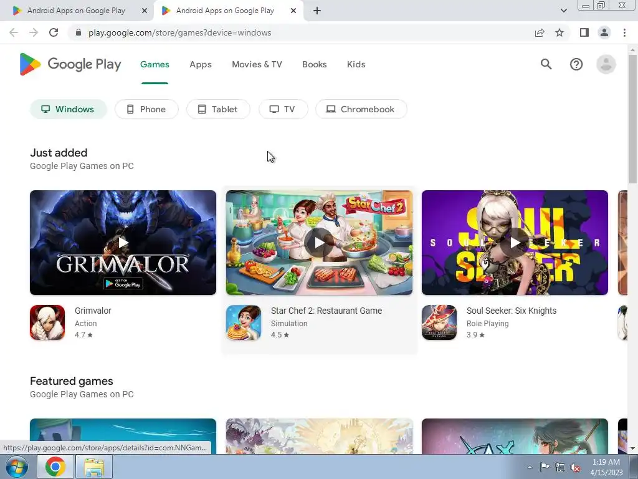Close the first Android Apps tab

click(145, 11)
